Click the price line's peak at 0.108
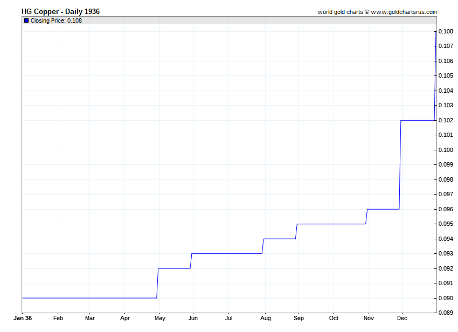This screenshot has height=332, width=458. tap(436, 32)
